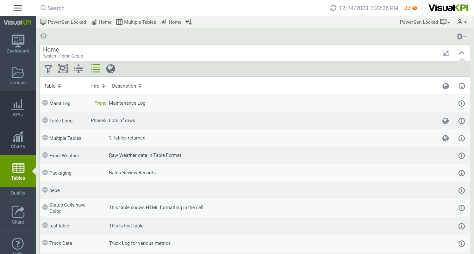
Task: Open Charts in the sidebar
Action: (x=18, y=139)
